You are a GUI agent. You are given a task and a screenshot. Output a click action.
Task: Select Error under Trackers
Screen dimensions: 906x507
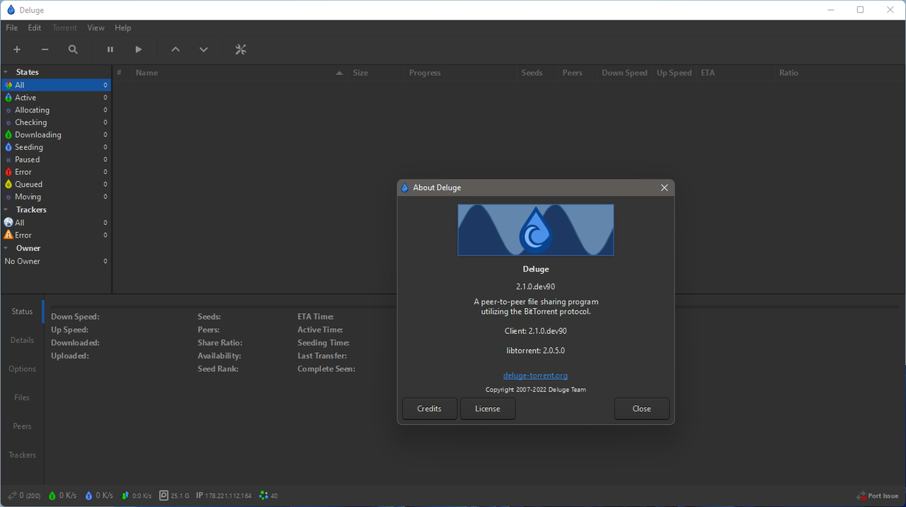coord(56,235)
